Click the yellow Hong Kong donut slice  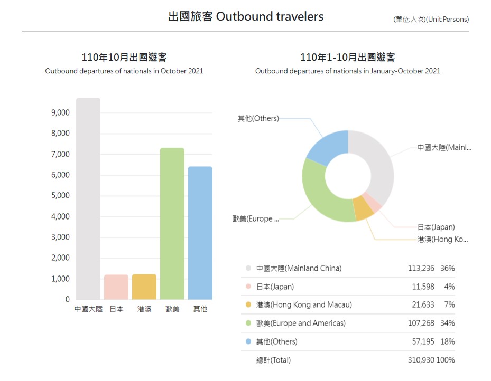pyautogui.click(x=363, y=210)
